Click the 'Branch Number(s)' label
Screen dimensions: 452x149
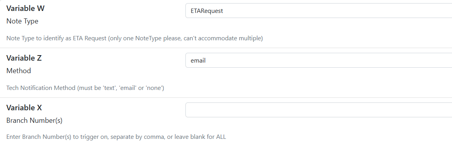(x=34, y=120)
